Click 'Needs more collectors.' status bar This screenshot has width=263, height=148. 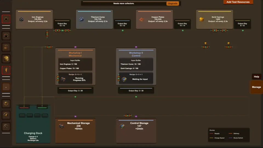coord(124,3)
